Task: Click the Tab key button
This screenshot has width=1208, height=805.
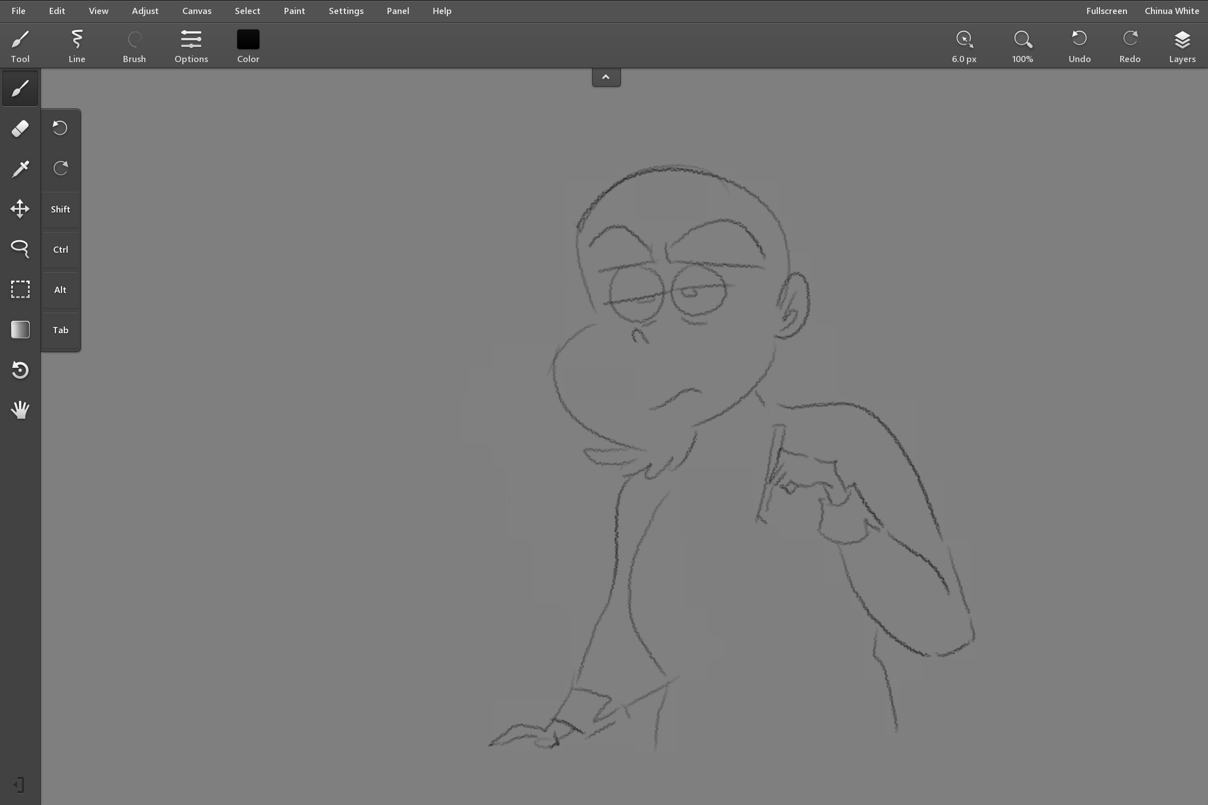Action: pyautogui.click(x=60, y=330)
